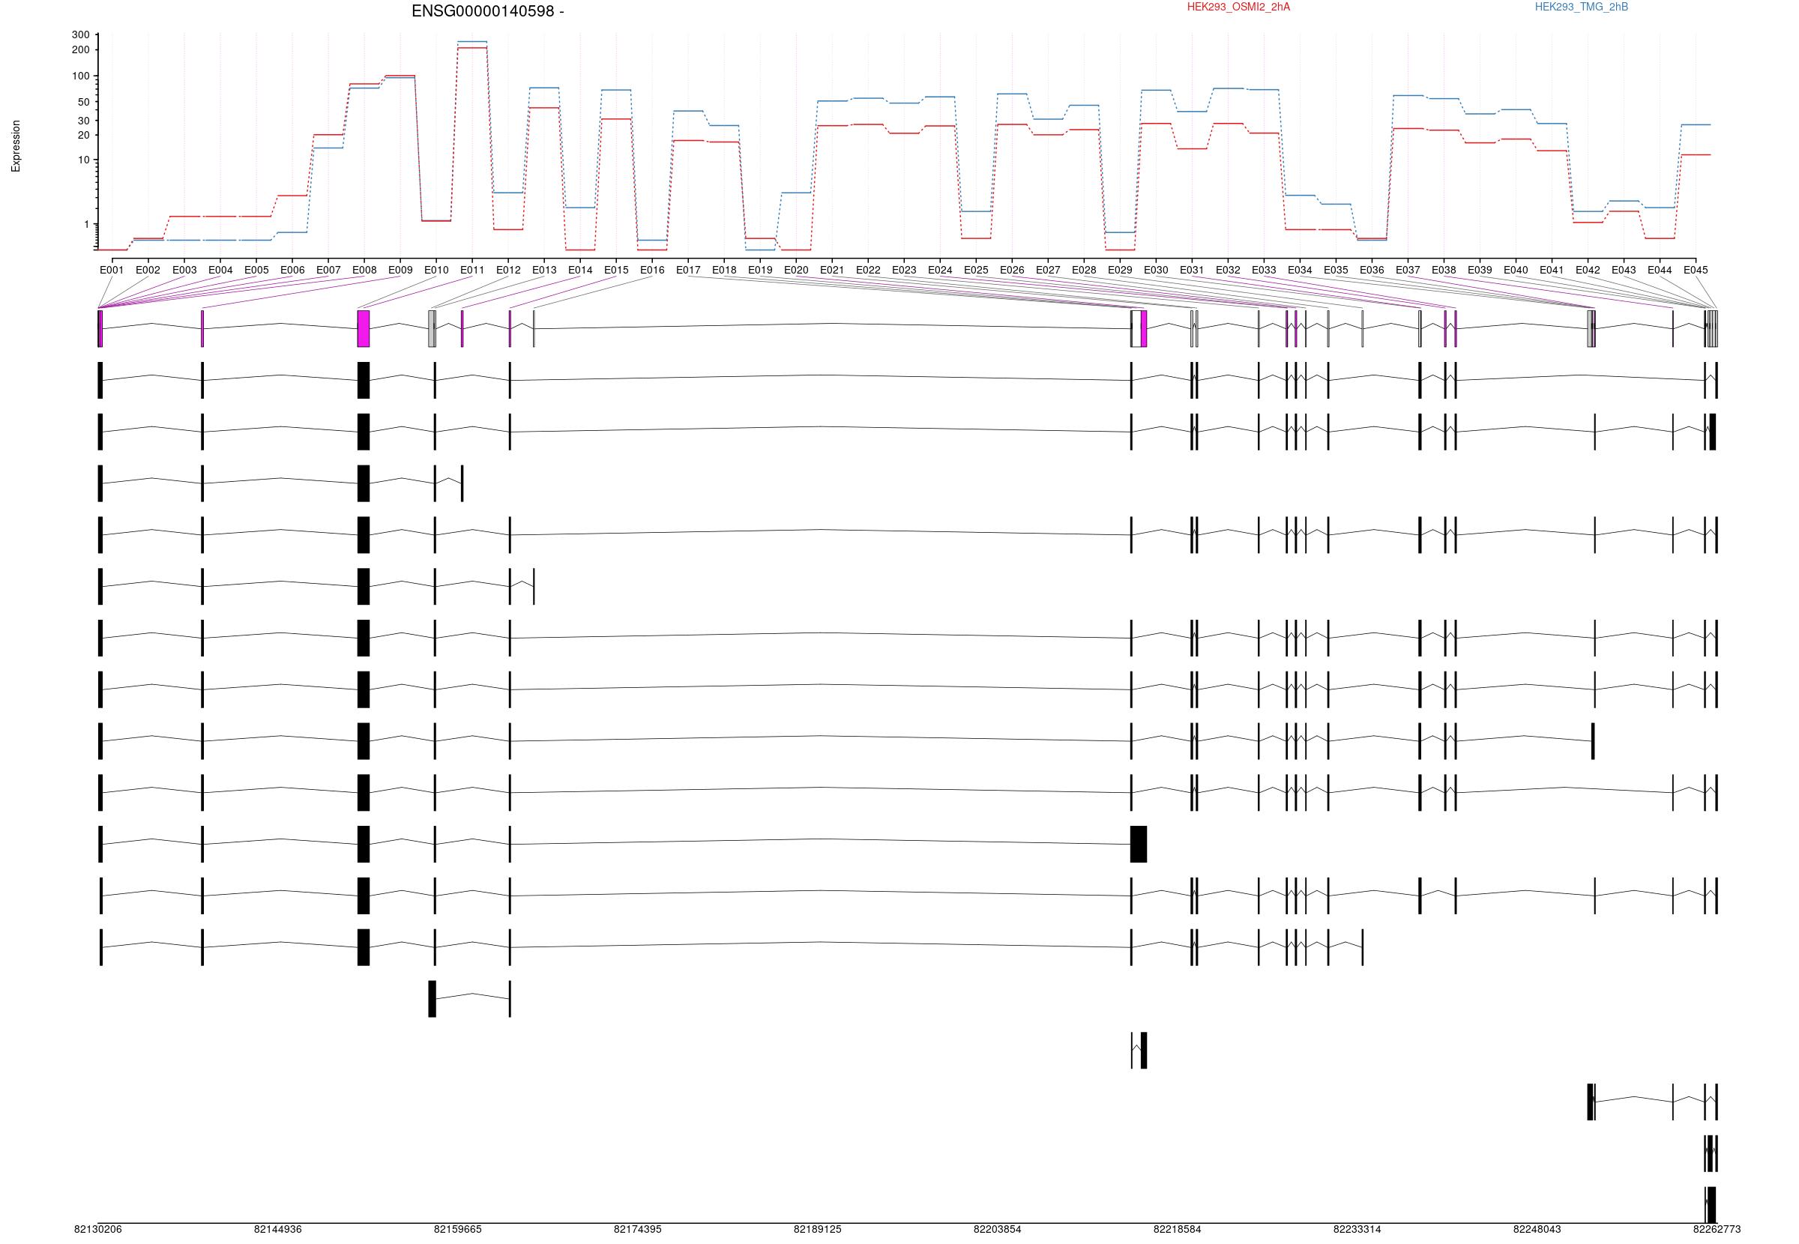The width and height of the screenshot is (1799, 1244).
Task: Click genomic coordinate 82262773
Action: tap(1717, 1229)
